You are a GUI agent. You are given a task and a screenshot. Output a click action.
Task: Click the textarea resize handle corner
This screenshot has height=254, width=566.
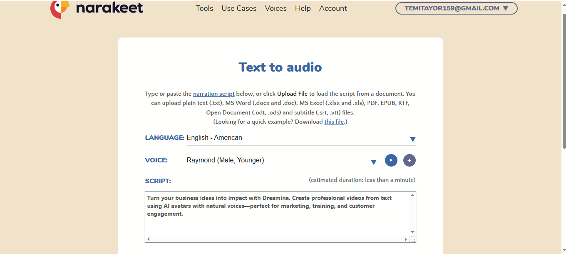pos(413,239)
